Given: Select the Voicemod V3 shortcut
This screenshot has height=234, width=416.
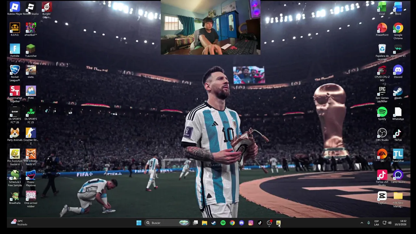Looking at the screenshot, I should pyautogui.click(x=398, y=51).
